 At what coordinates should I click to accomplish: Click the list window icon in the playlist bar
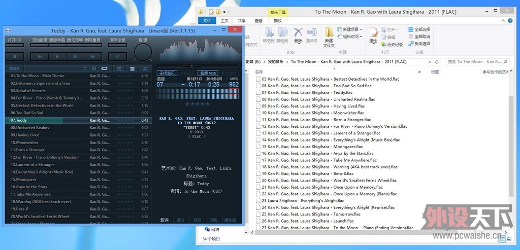tap(132, 68)
